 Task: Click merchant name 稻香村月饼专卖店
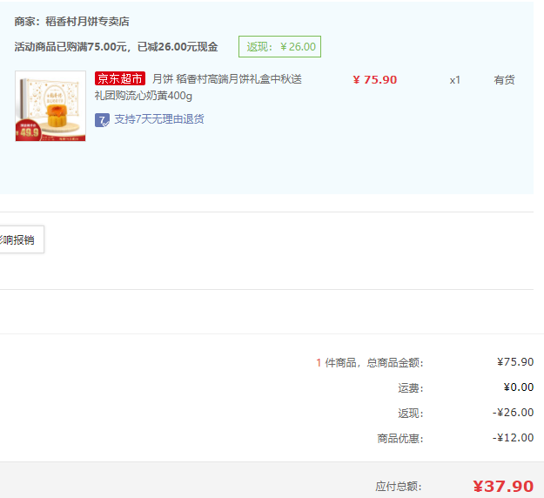click(87, 22)
